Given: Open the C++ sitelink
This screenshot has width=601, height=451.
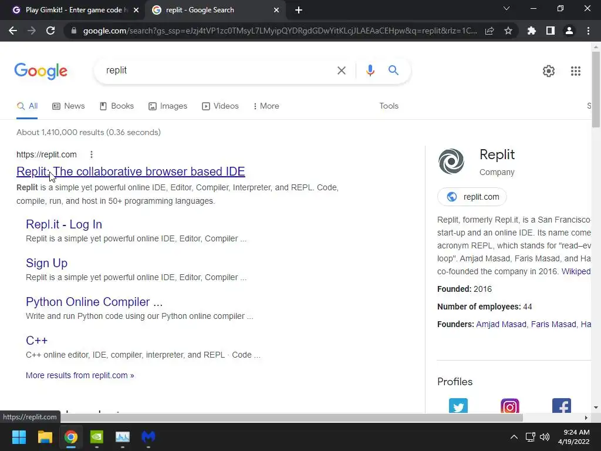Looking at the screenshot, I should (x=37, y=341).
